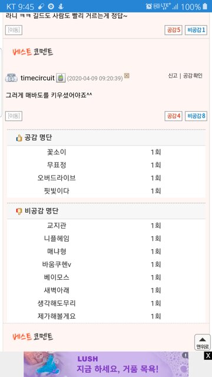
Task: Tap the small X icon after the timestamp
Action: (127, 75)
